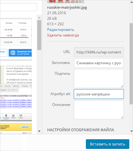Select the browser text screenshot thumbnail

tap(16, 75)
